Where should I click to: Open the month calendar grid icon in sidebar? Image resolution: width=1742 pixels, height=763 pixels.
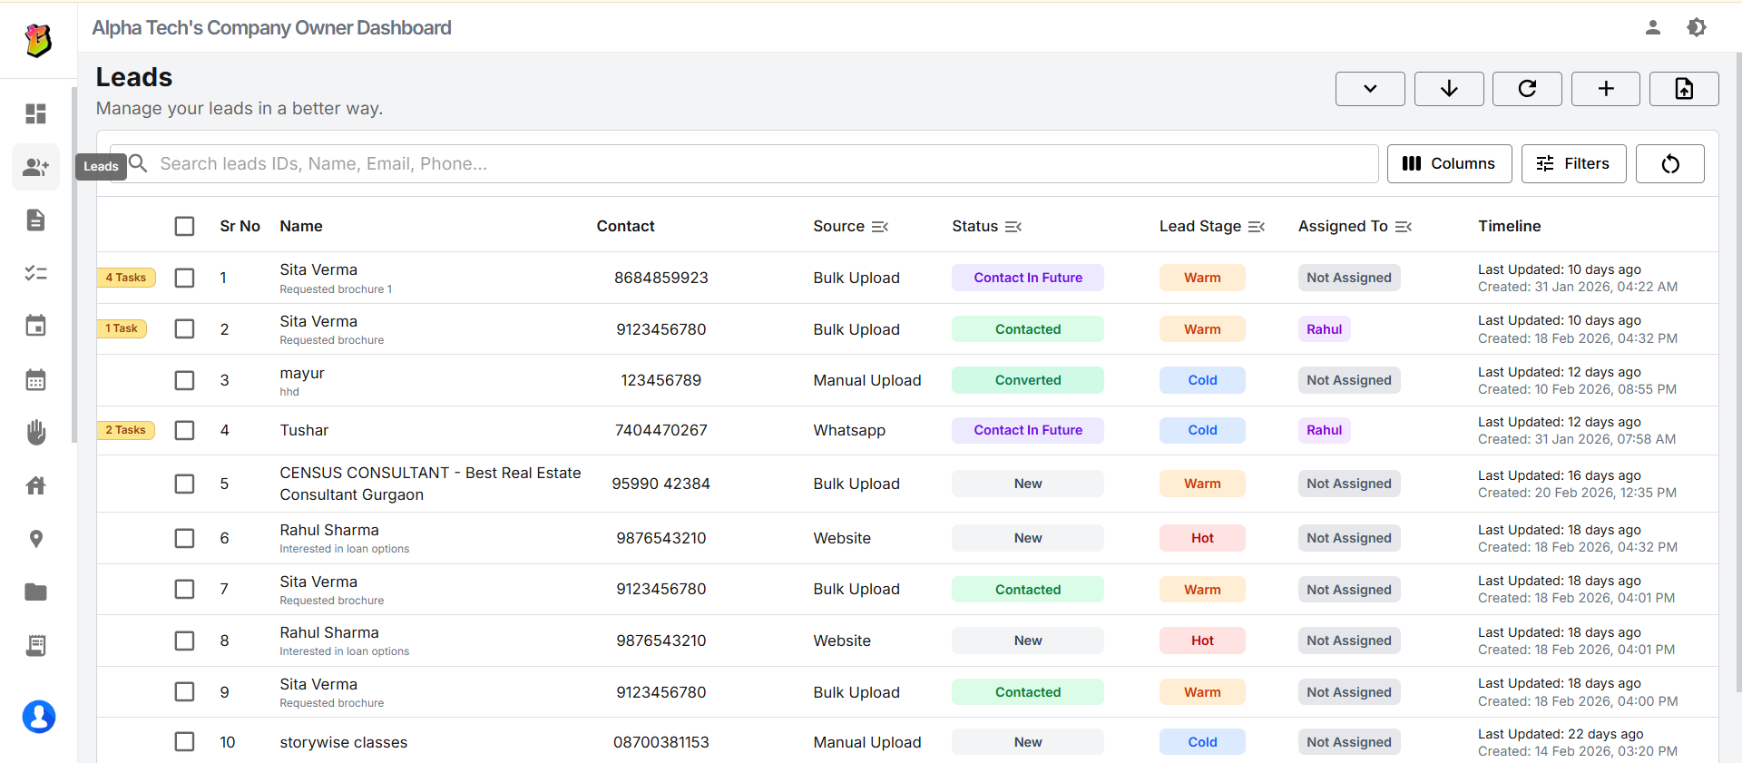click(x=35, y=379)
